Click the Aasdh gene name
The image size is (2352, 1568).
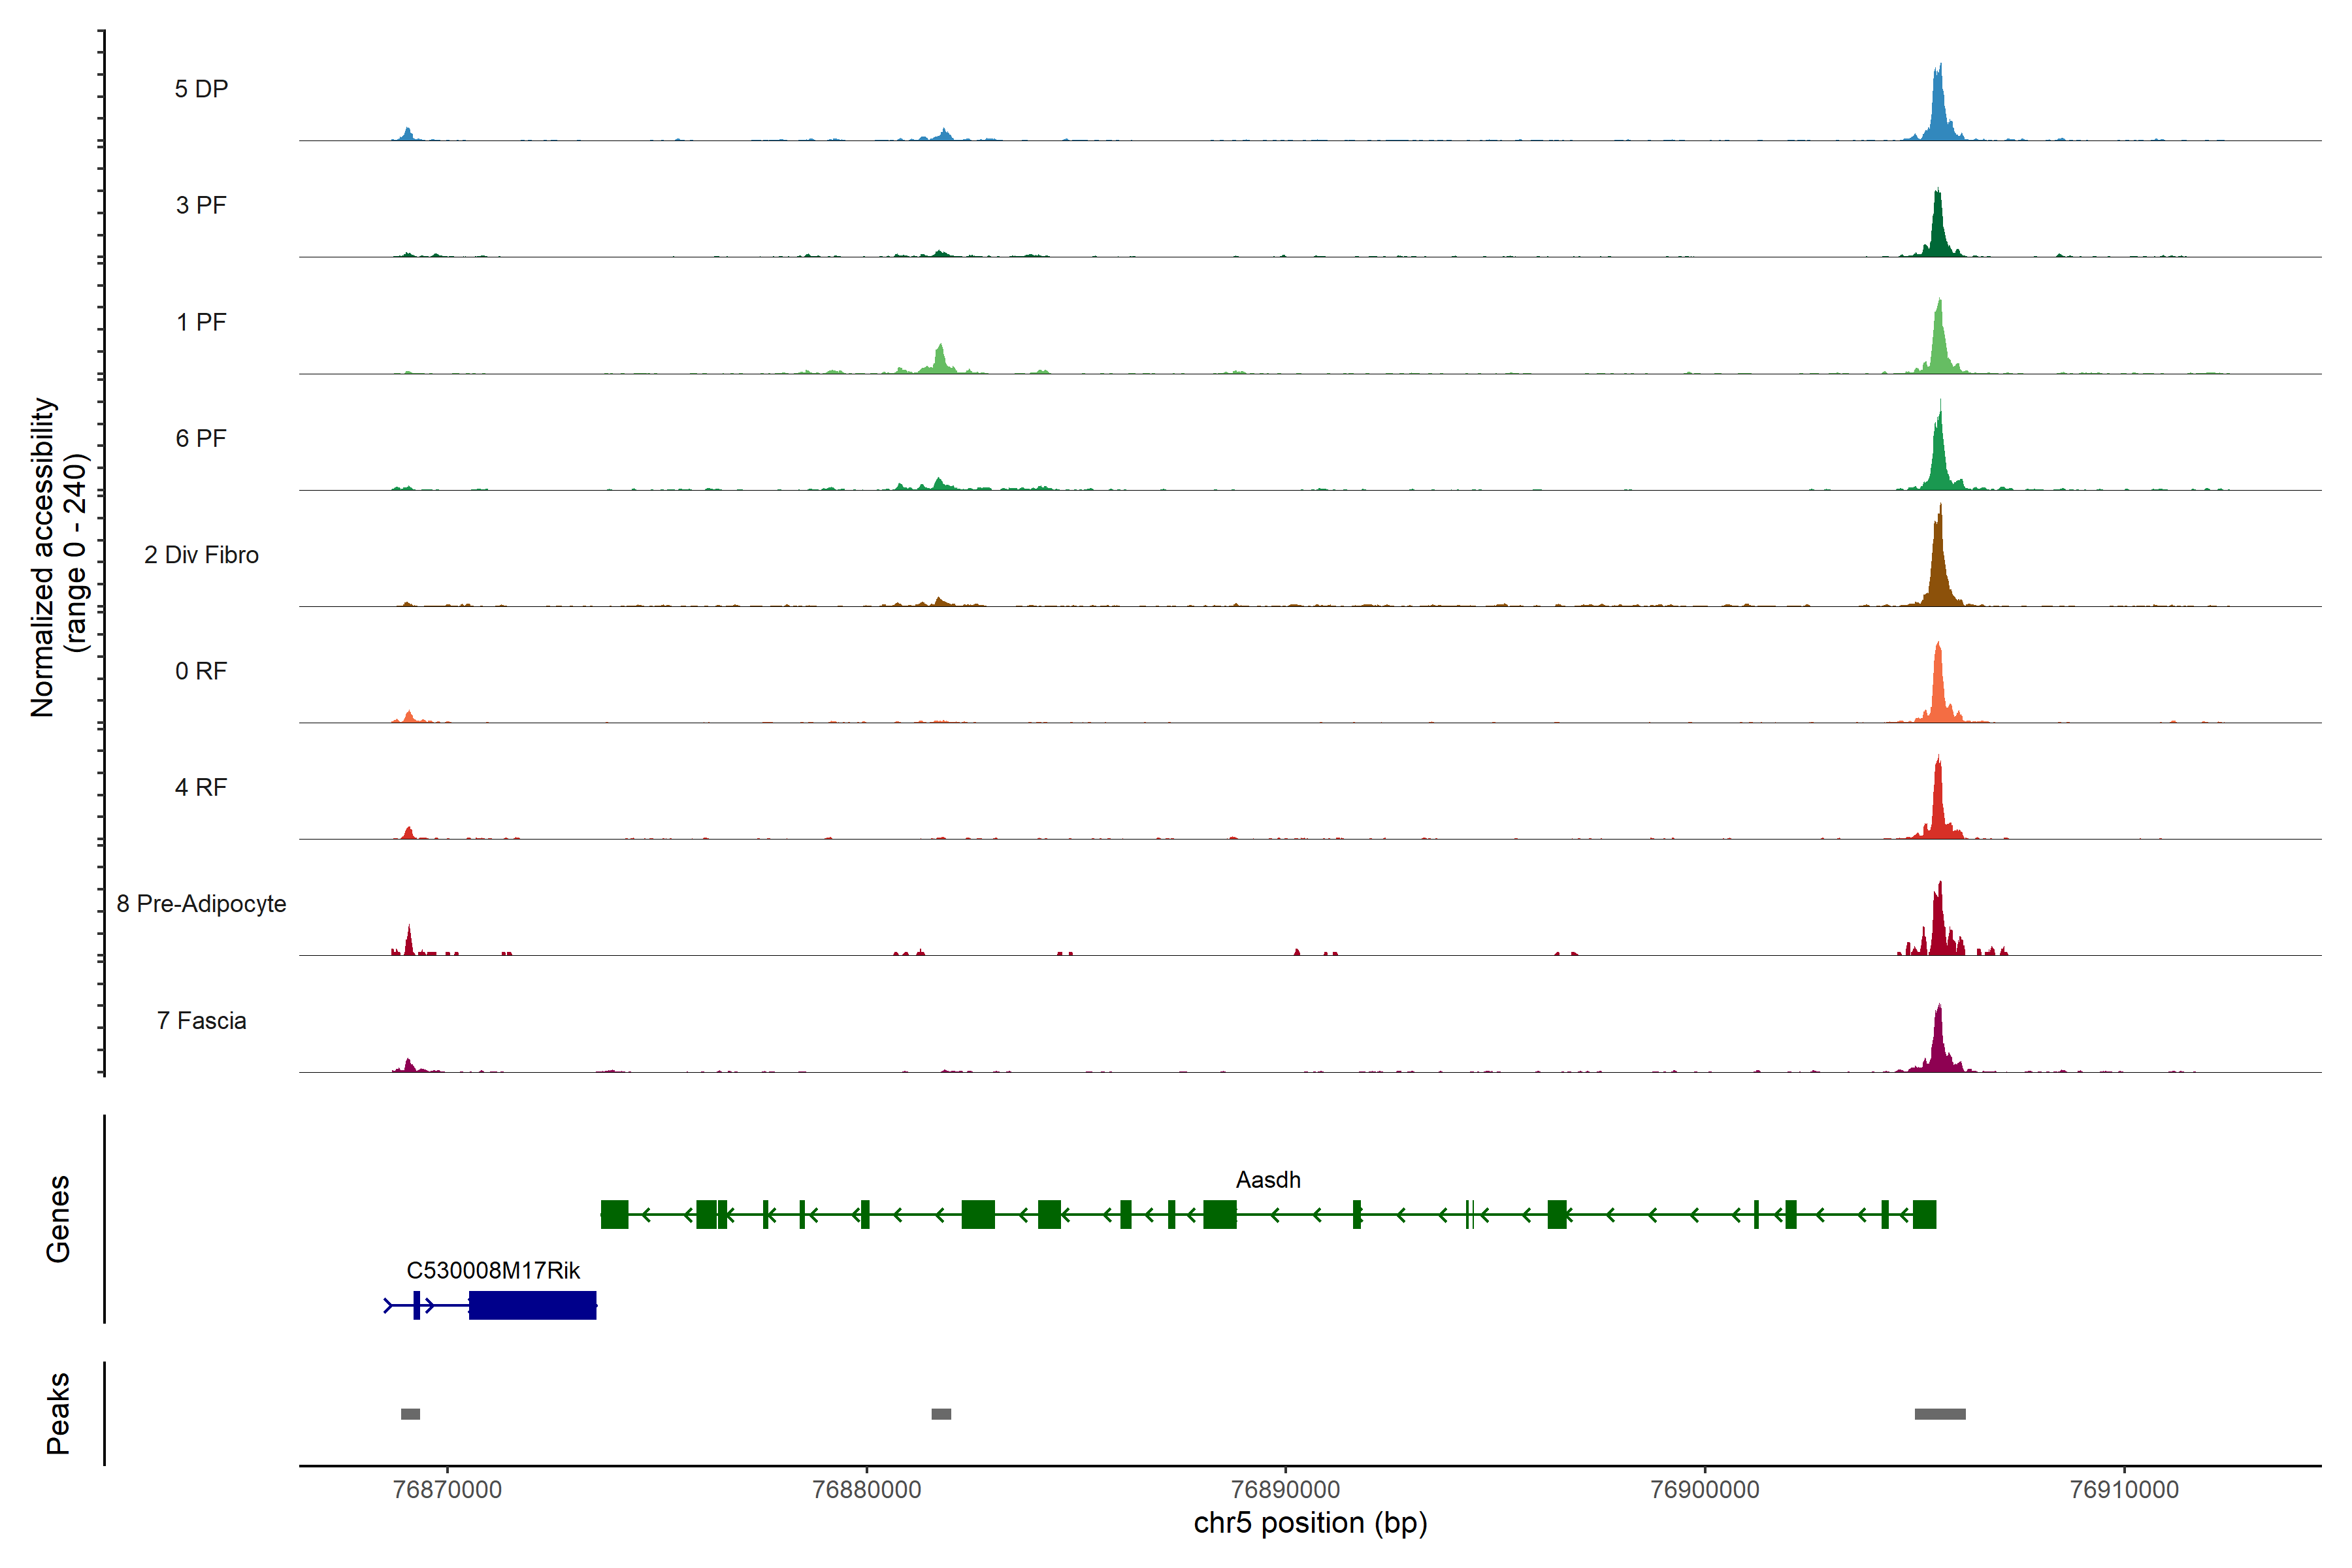(x=1267, y=1180)
